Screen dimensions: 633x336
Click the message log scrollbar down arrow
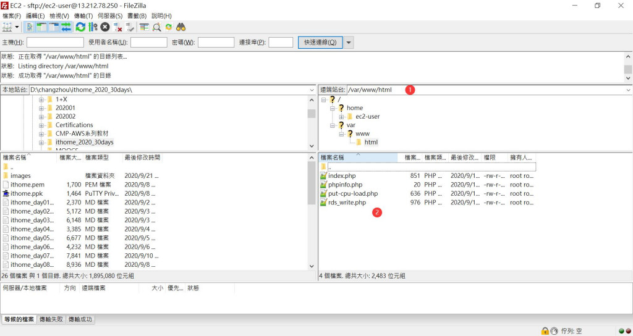click(628, 78)
